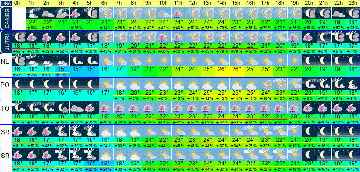Select the 23h column header
The image size is (360, 172).
352,3
